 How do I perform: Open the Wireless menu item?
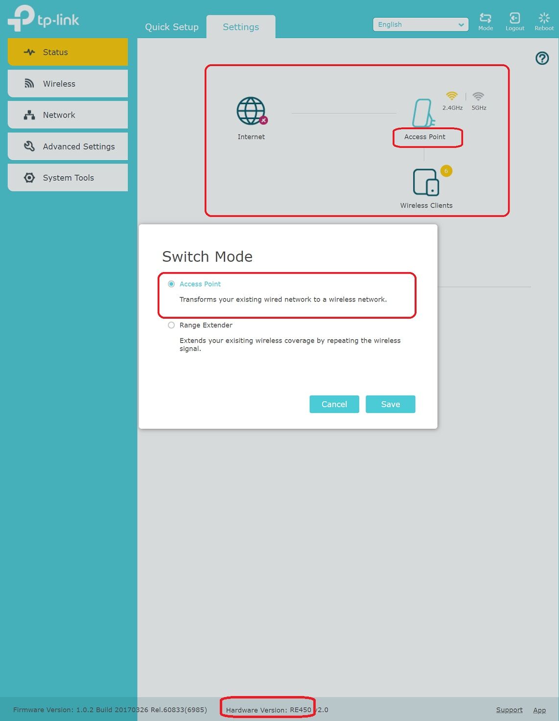68,84
